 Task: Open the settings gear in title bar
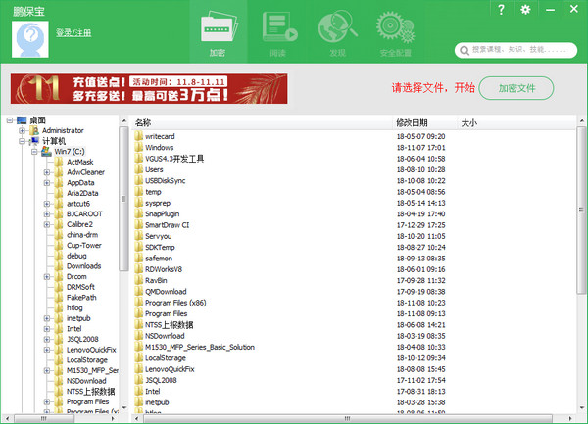[525, 10]
